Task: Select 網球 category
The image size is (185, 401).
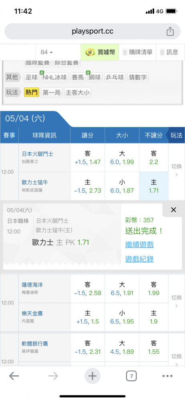Action: pos(95,77)
